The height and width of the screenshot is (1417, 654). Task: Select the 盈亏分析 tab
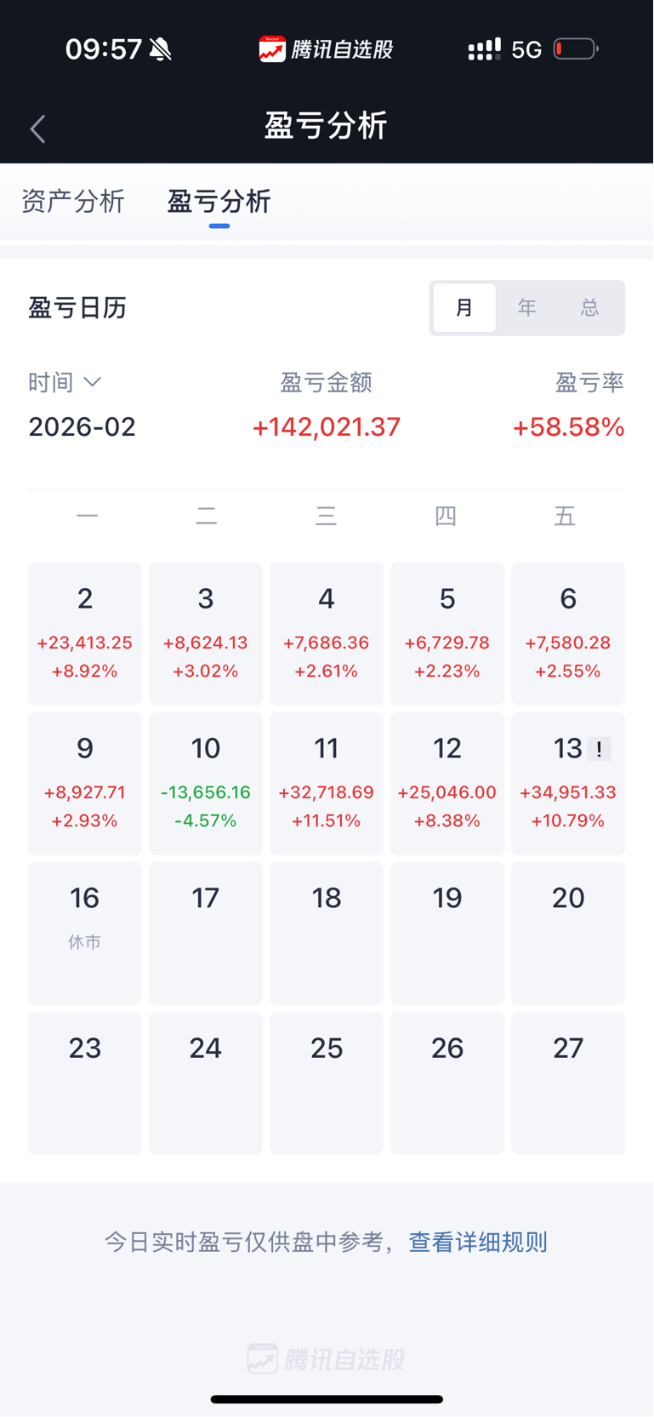219,202
